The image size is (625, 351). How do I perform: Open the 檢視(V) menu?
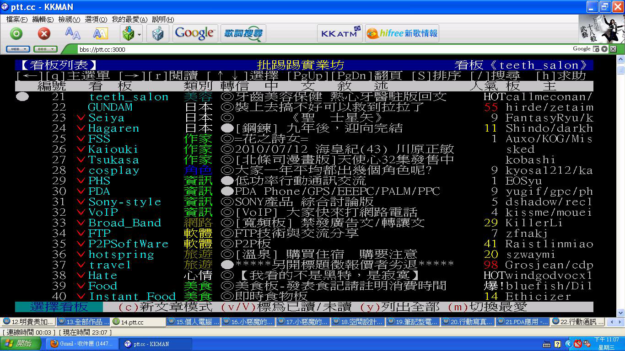click(69, 20)
